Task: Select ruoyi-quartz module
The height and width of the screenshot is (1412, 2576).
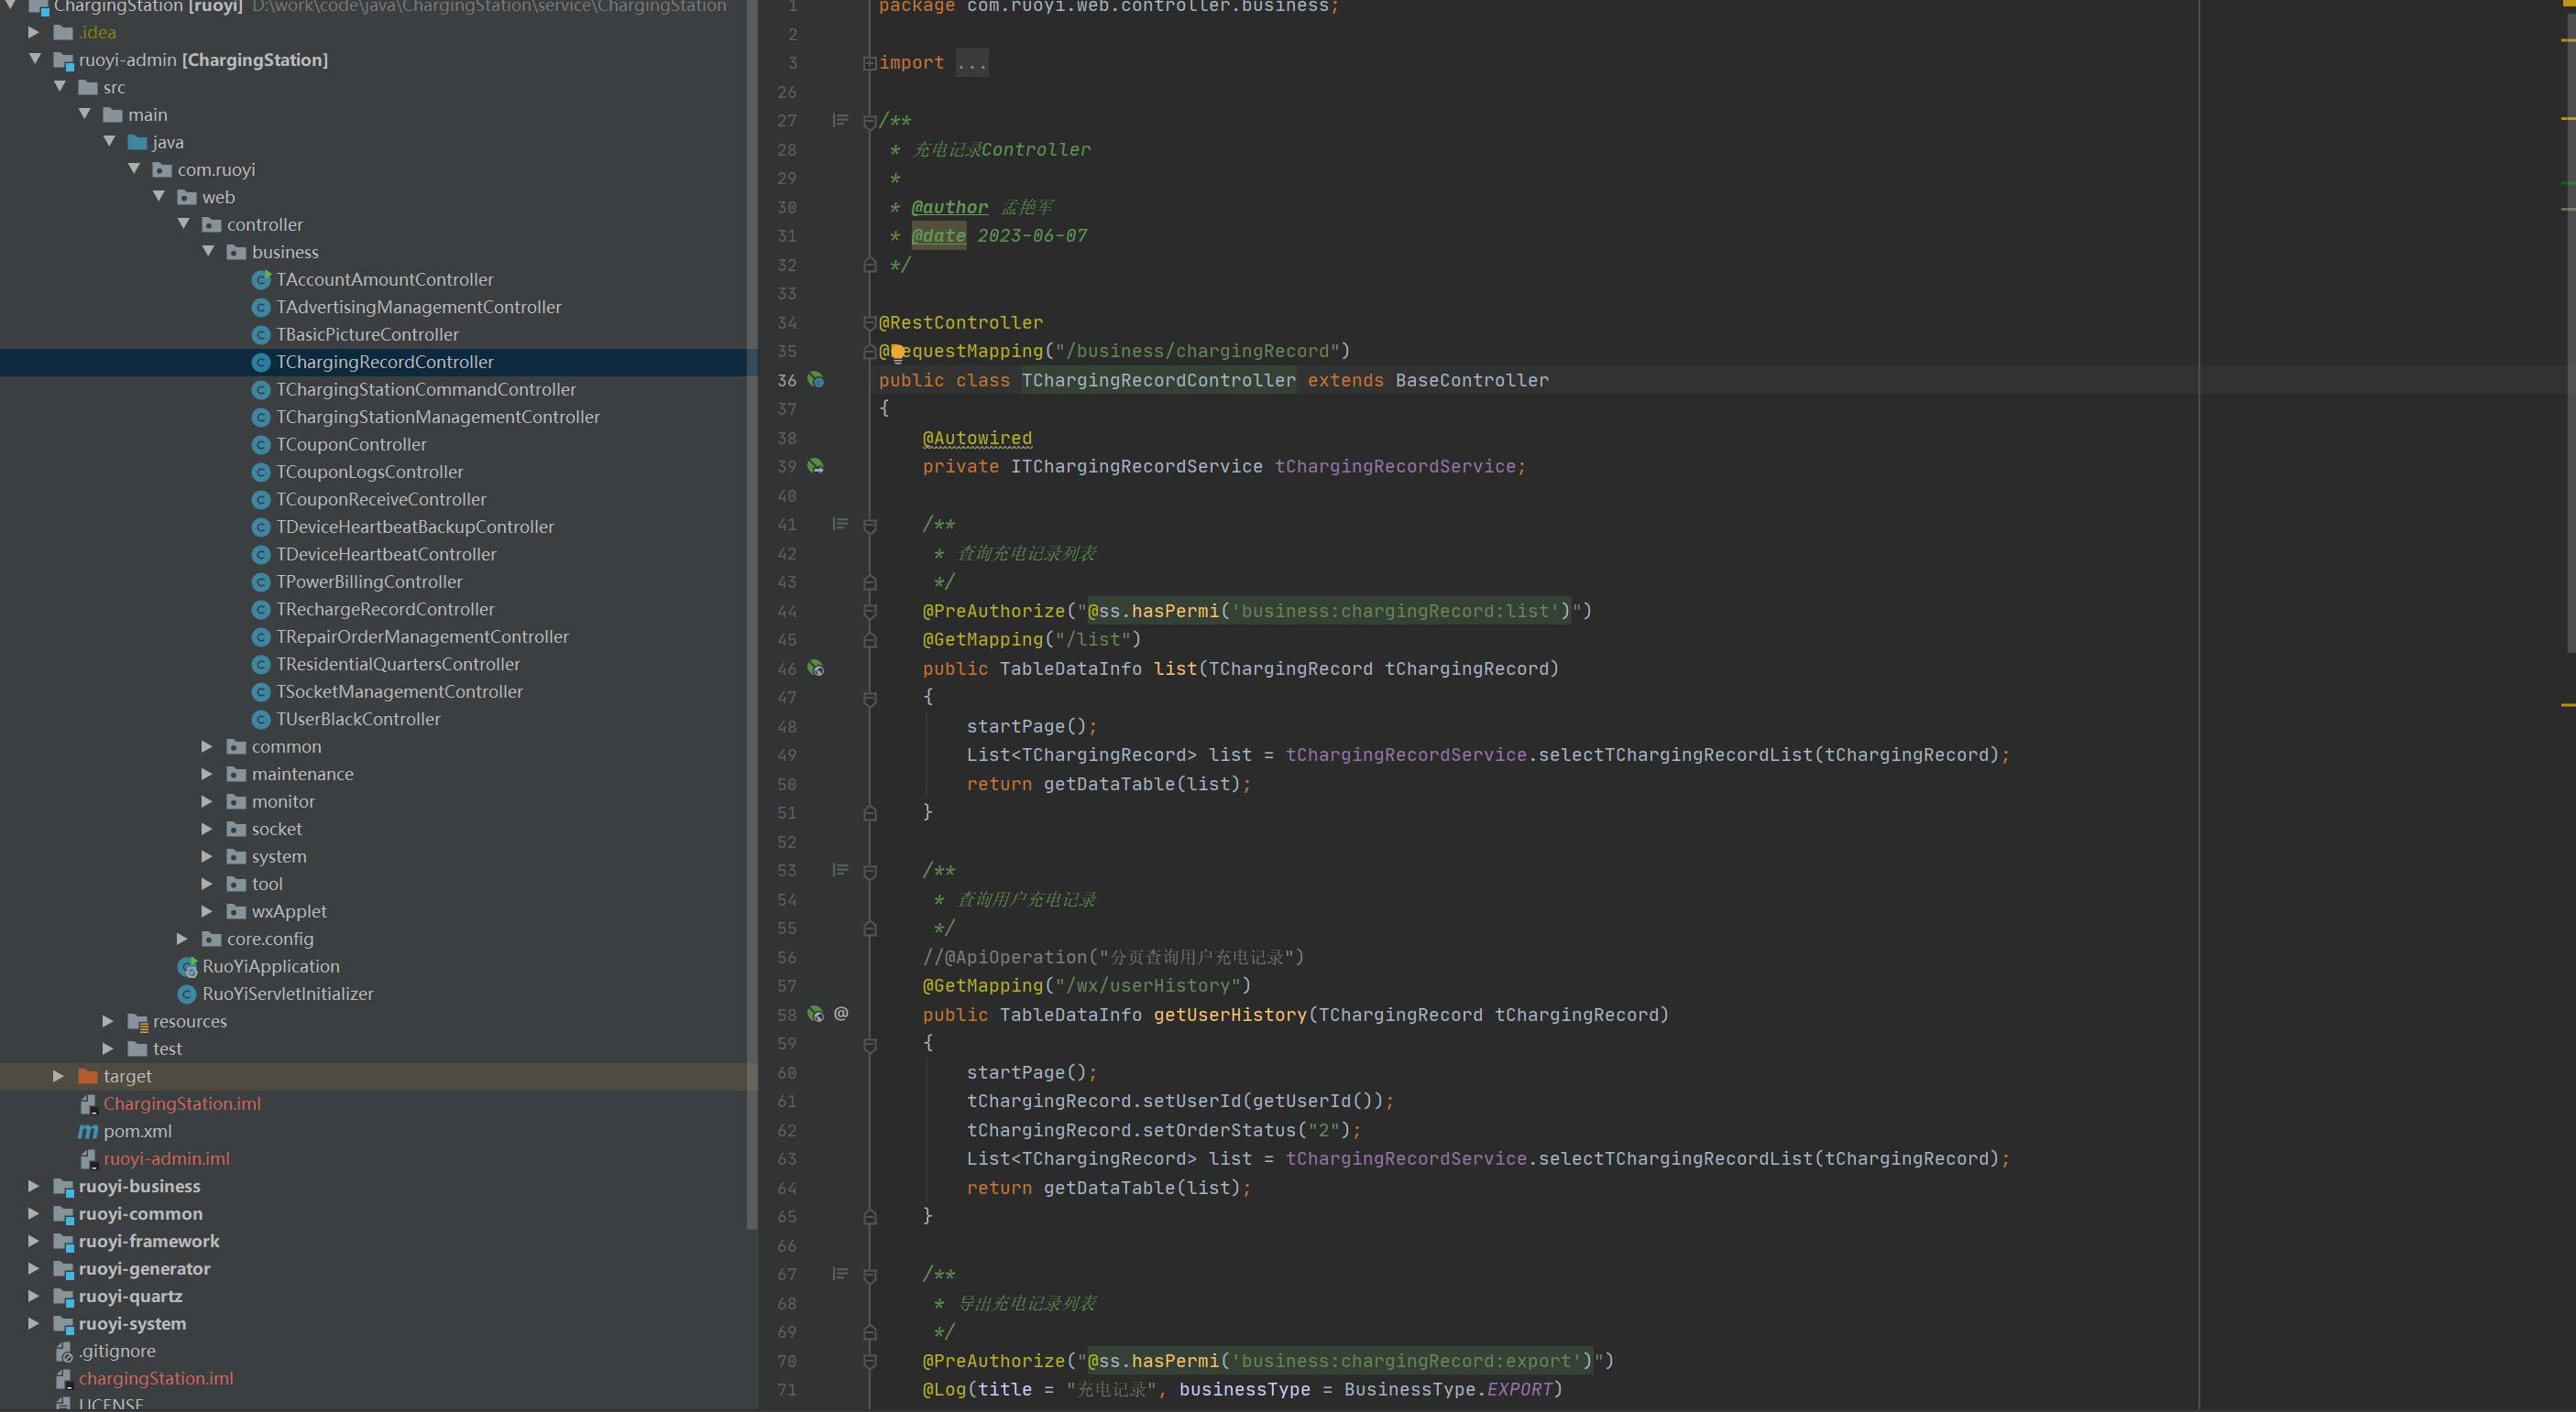Action: pos(130,1296)
